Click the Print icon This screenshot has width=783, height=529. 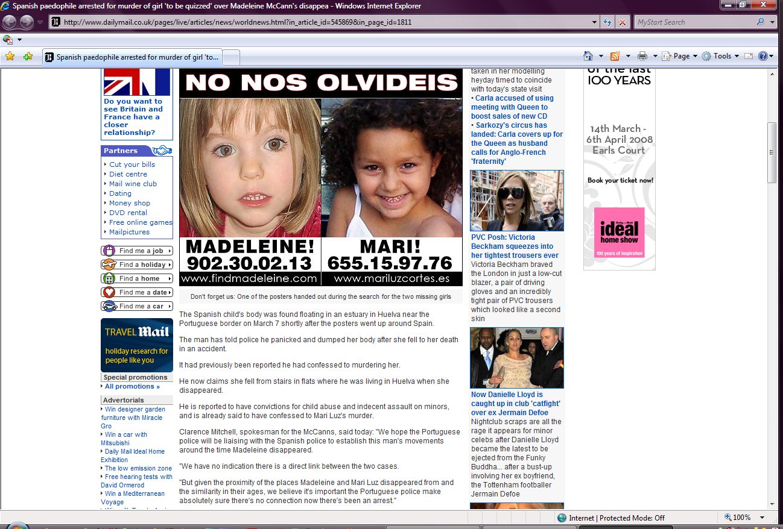click(x=642, y=56)
